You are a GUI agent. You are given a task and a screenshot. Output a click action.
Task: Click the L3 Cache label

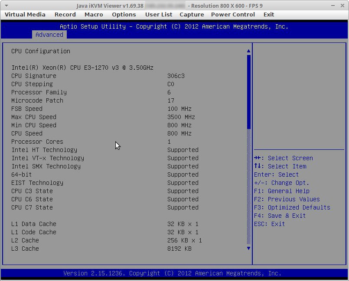pyautogui.click(x=25, y=249)
